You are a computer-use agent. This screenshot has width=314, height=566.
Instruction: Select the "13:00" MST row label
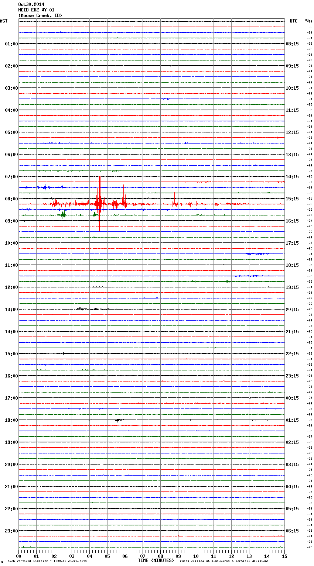11,310
